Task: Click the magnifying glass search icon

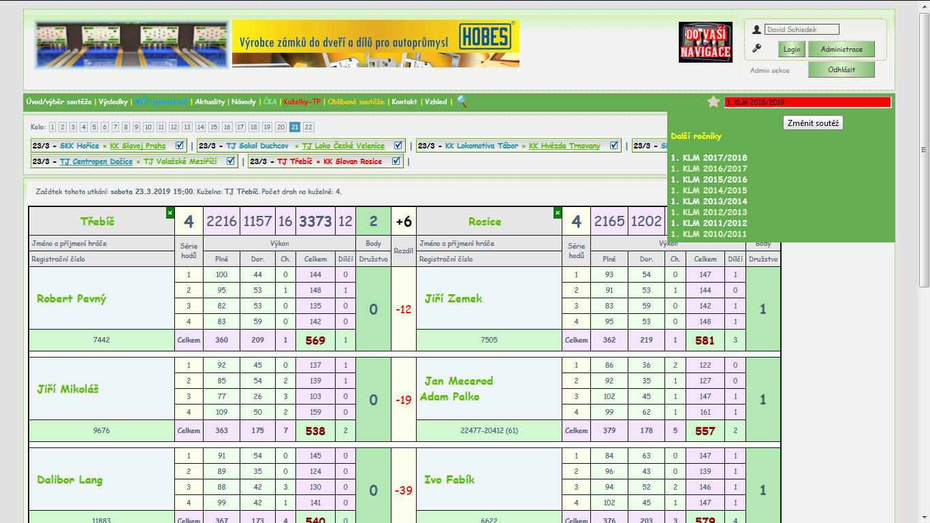Action: (x=462, y=101)
